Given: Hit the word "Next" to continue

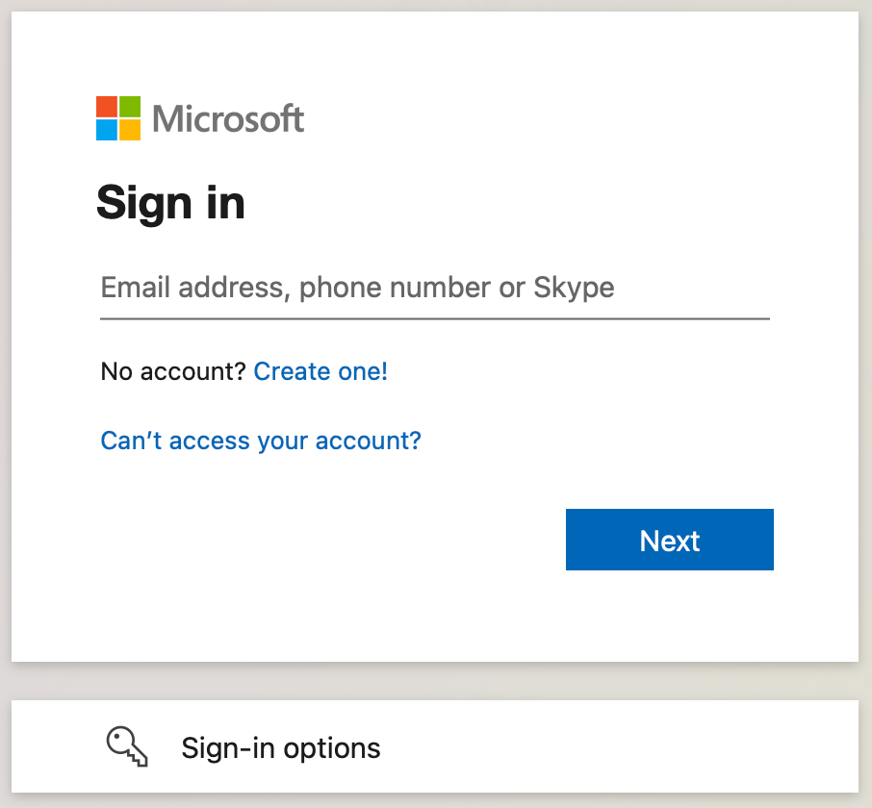Looking at the screenshot, I should [x=670, y=541].
